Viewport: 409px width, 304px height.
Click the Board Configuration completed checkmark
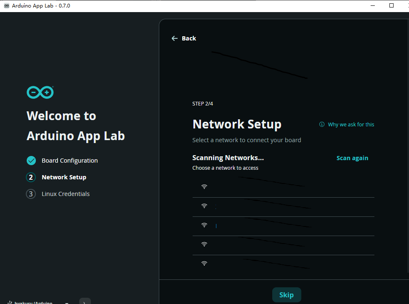(x=31, y=161)
